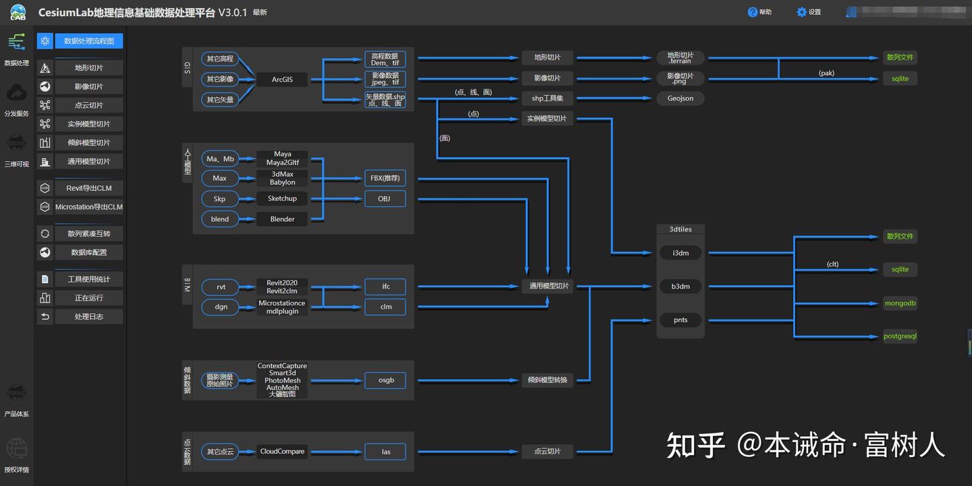Click the 影像切片 flowchart node
The width and height of the screenshot is (972, 486).
click(x=547, y=78)
